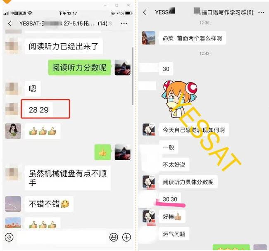Open the sender avatar beside the green message
This screenshot has height=251, width=269.
[122, 68]
